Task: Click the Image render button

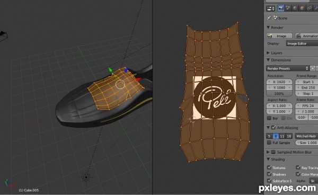Action: (279, 36)
